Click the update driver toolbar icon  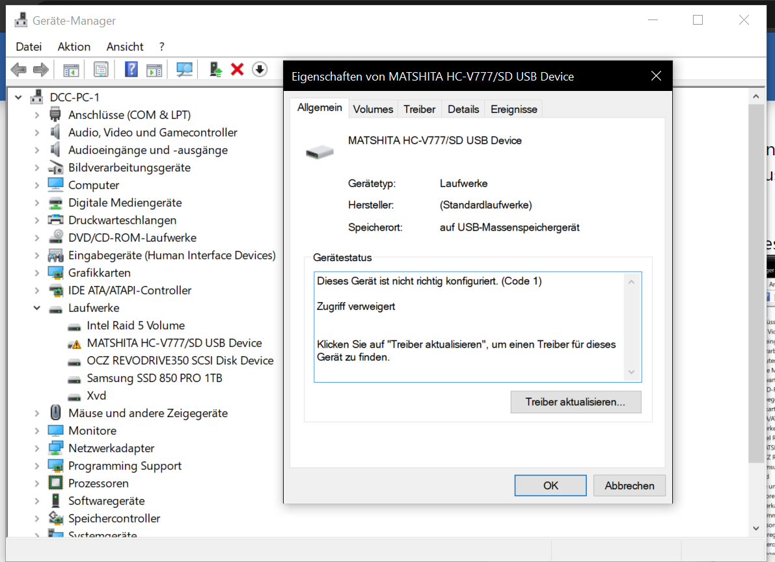click(x=215, y=69)
